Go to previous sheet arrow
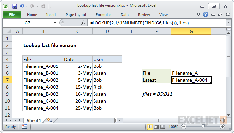Screen dimensions: 234x133 (11, 120)
